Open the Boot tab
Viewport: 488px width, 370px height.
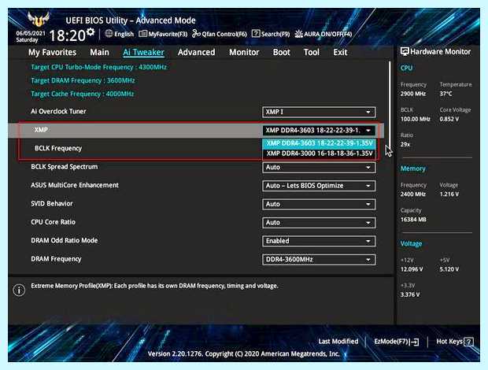click(281, 52)
